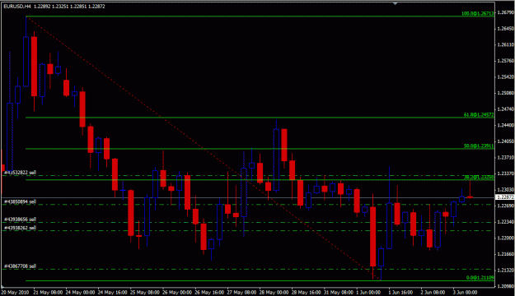This screenshot has width=515, height=296.
Task: Click the #43938656 sell order label
Action: coord(20,220)
